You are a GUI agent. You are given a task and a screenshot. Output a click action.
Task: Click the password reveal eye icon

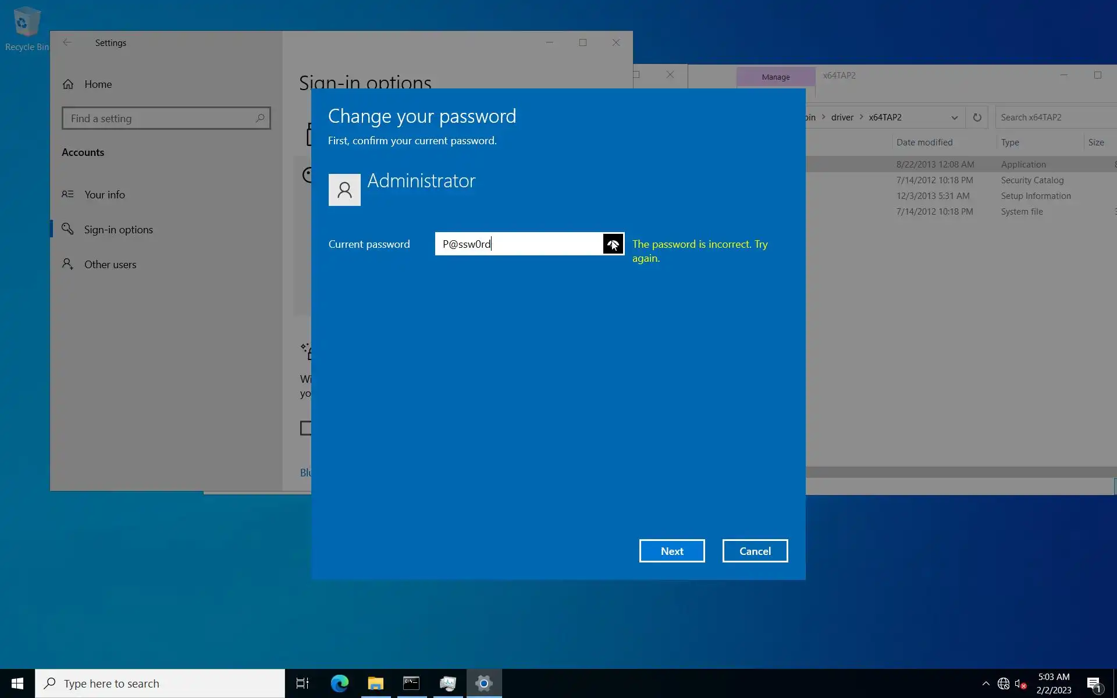tap(613, 244)
